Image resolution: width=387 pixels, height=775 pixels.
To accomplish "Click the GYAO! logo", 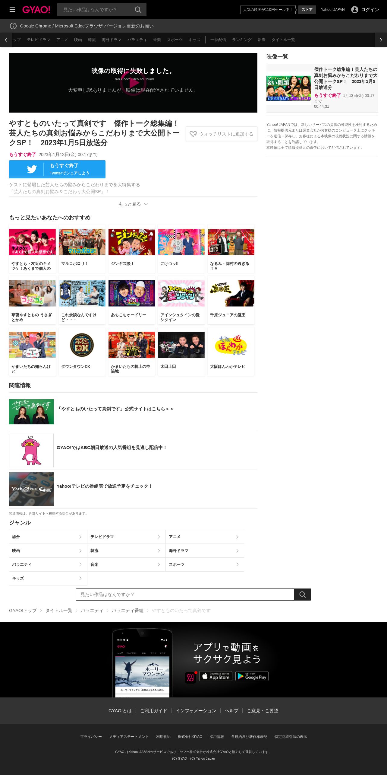I will [36, 10].
